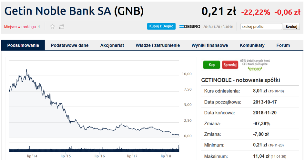Switch to the Podstawowe dane tab
The image size is (305, 160).
coord(70,45)
